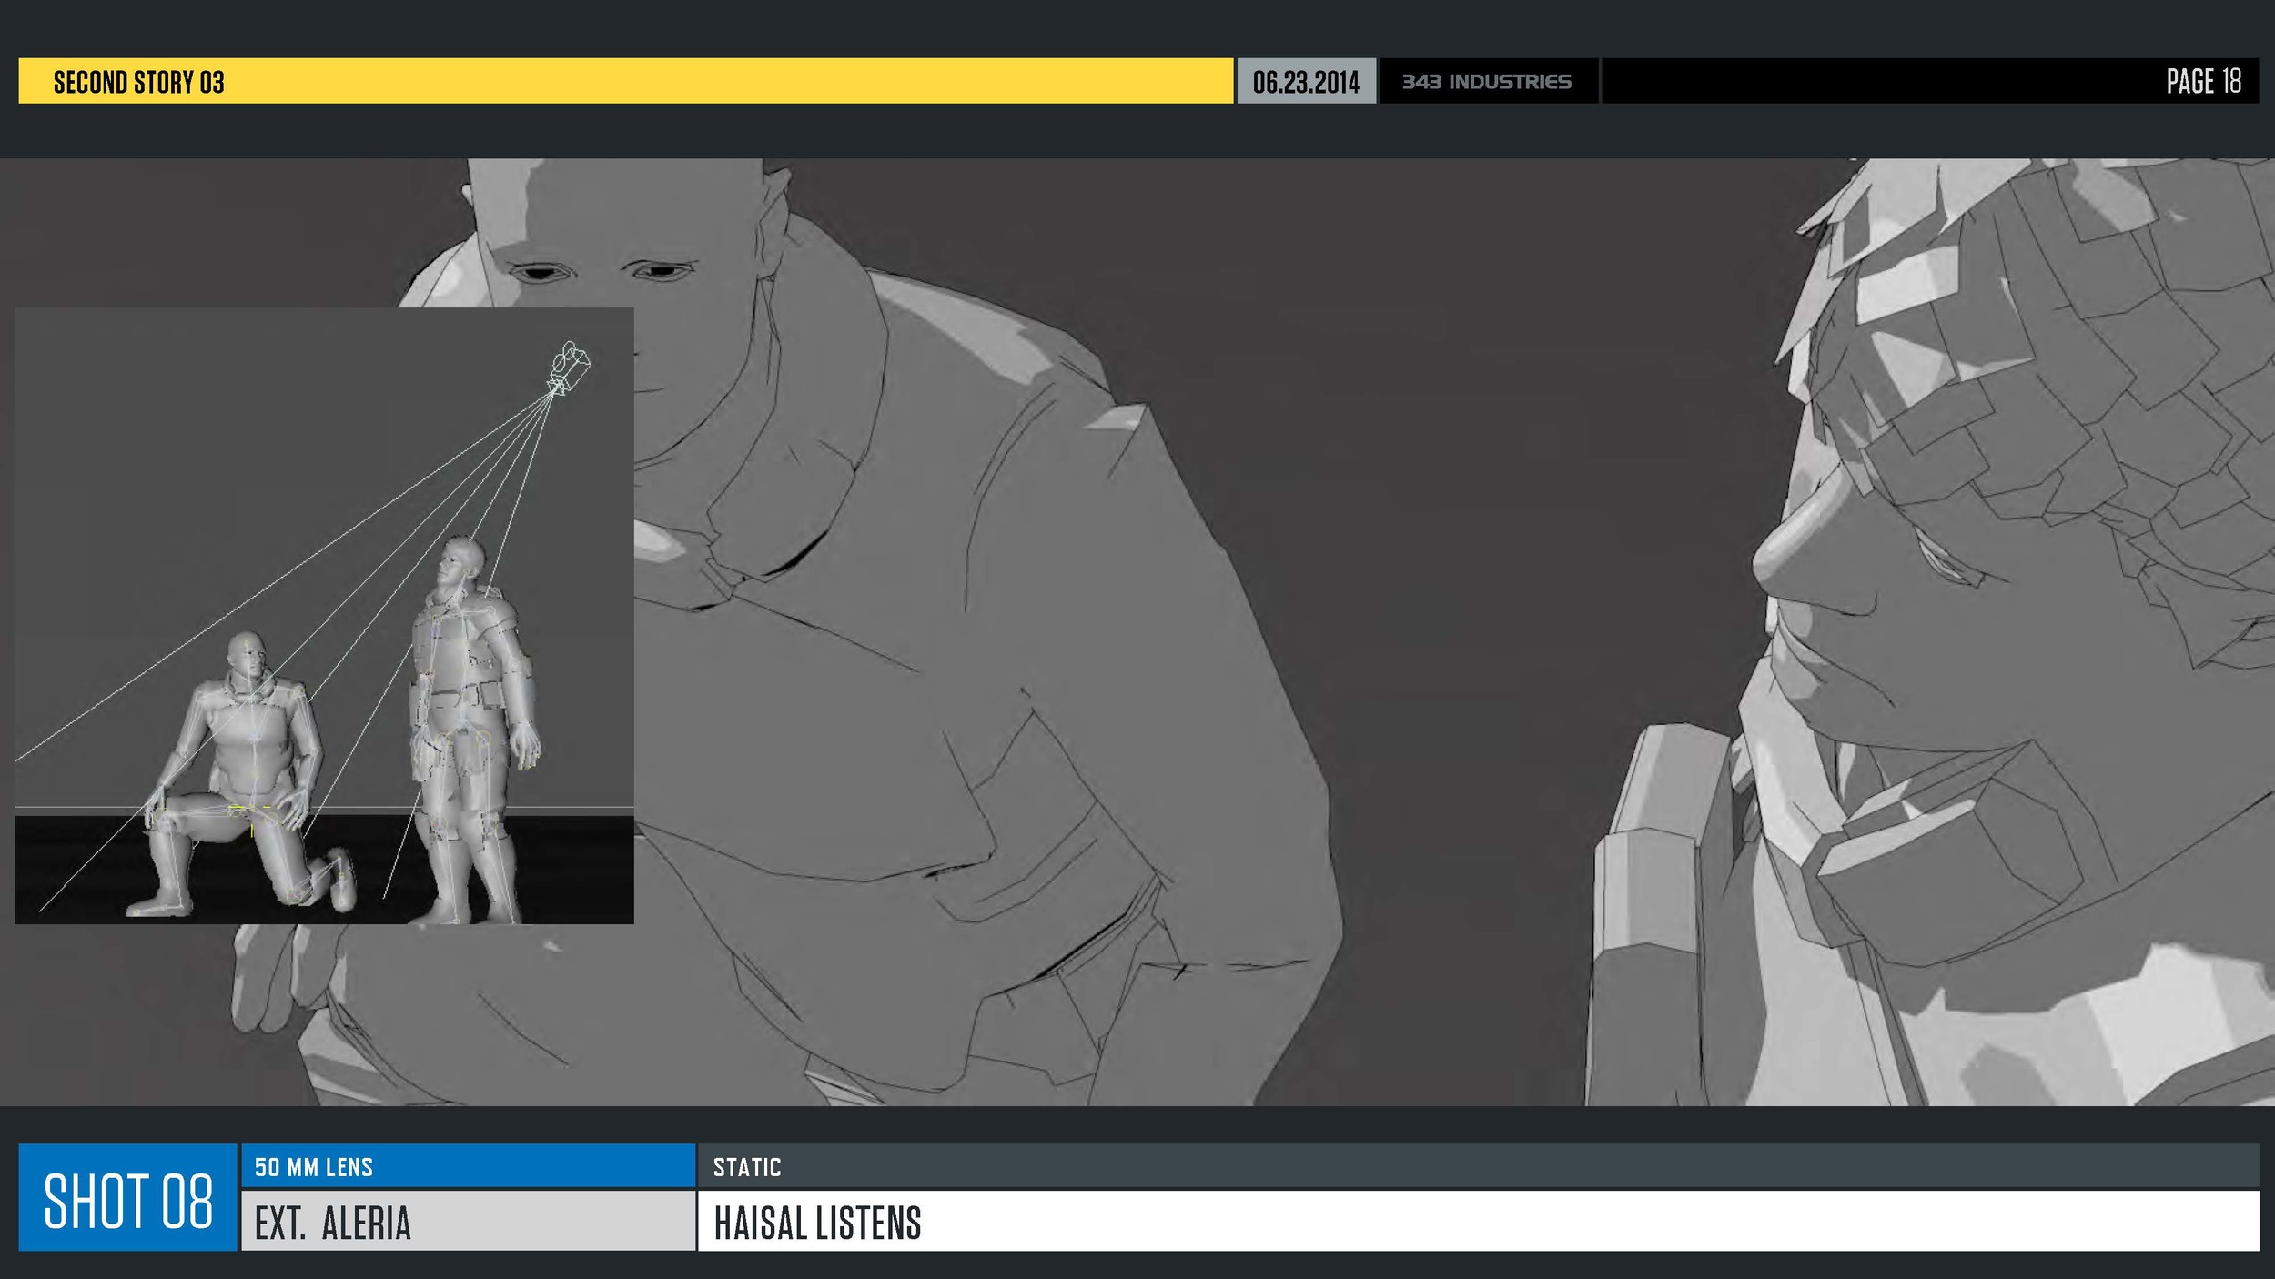The image size is (2275, 1279).
Task: Click the '343 INDUSTRIES' label
Action: pos(1487,82)
